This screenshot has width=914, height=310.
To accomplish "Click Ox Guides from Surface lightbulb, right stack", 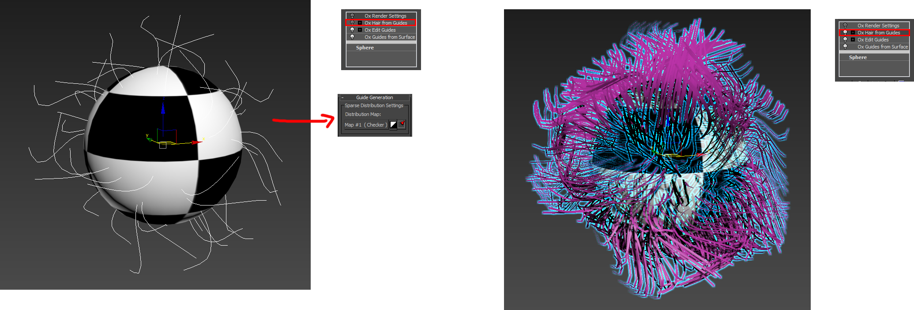I will pos(845,47).
